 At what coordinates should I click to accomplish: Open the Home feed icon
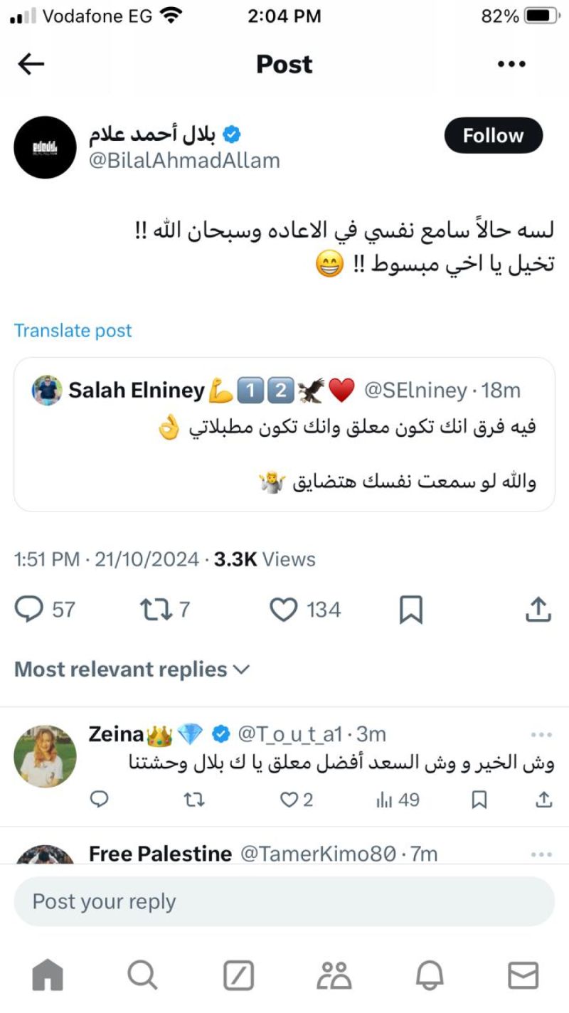pyautogui.click(x=46, y=975)
